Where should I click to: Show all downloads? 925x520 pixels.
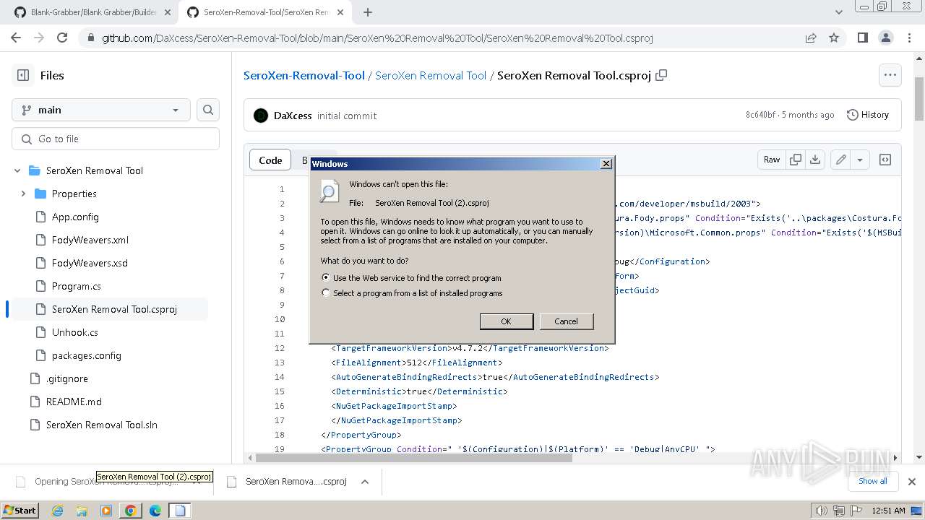(x=872, y=481)
